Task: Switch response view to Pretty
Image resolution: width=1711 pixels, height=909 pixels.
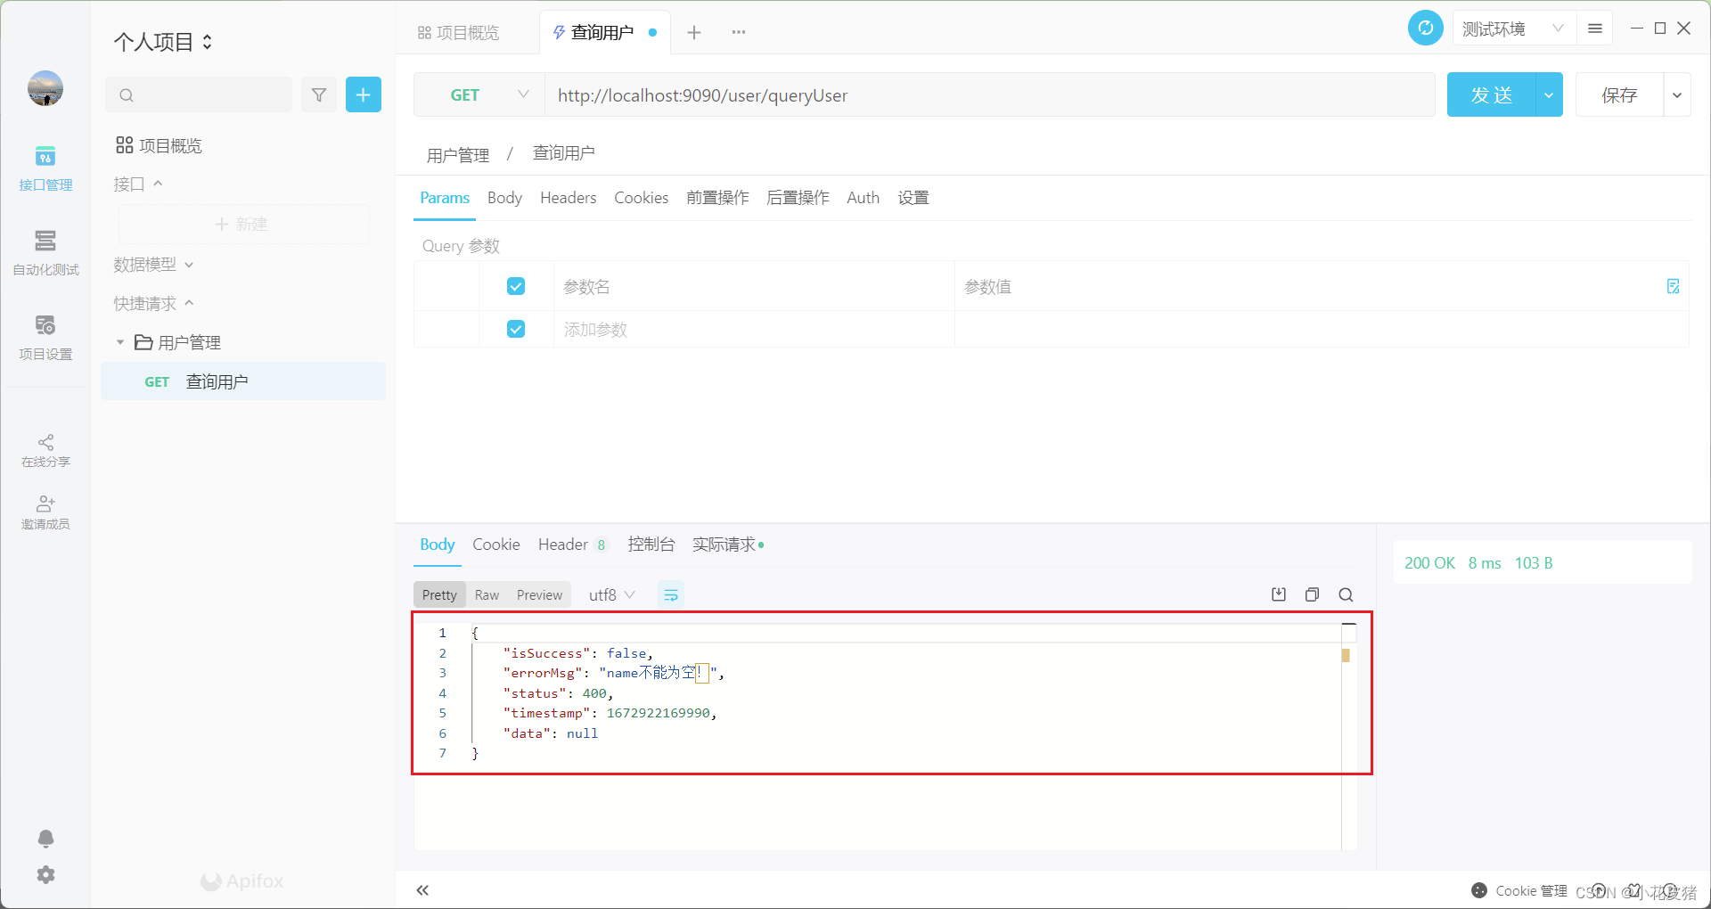Action: pos(439,594)
